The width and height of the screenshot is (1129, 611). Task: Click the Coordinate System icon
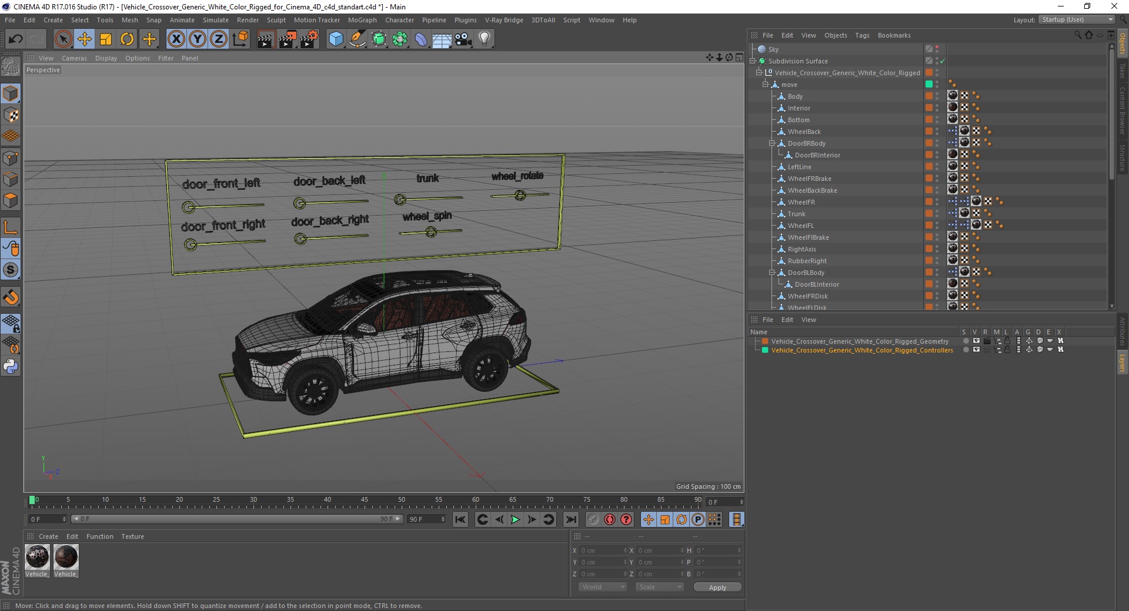(x=240, y=39)
